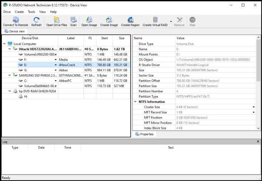Click the Log panel Date column header

[41, 148]
